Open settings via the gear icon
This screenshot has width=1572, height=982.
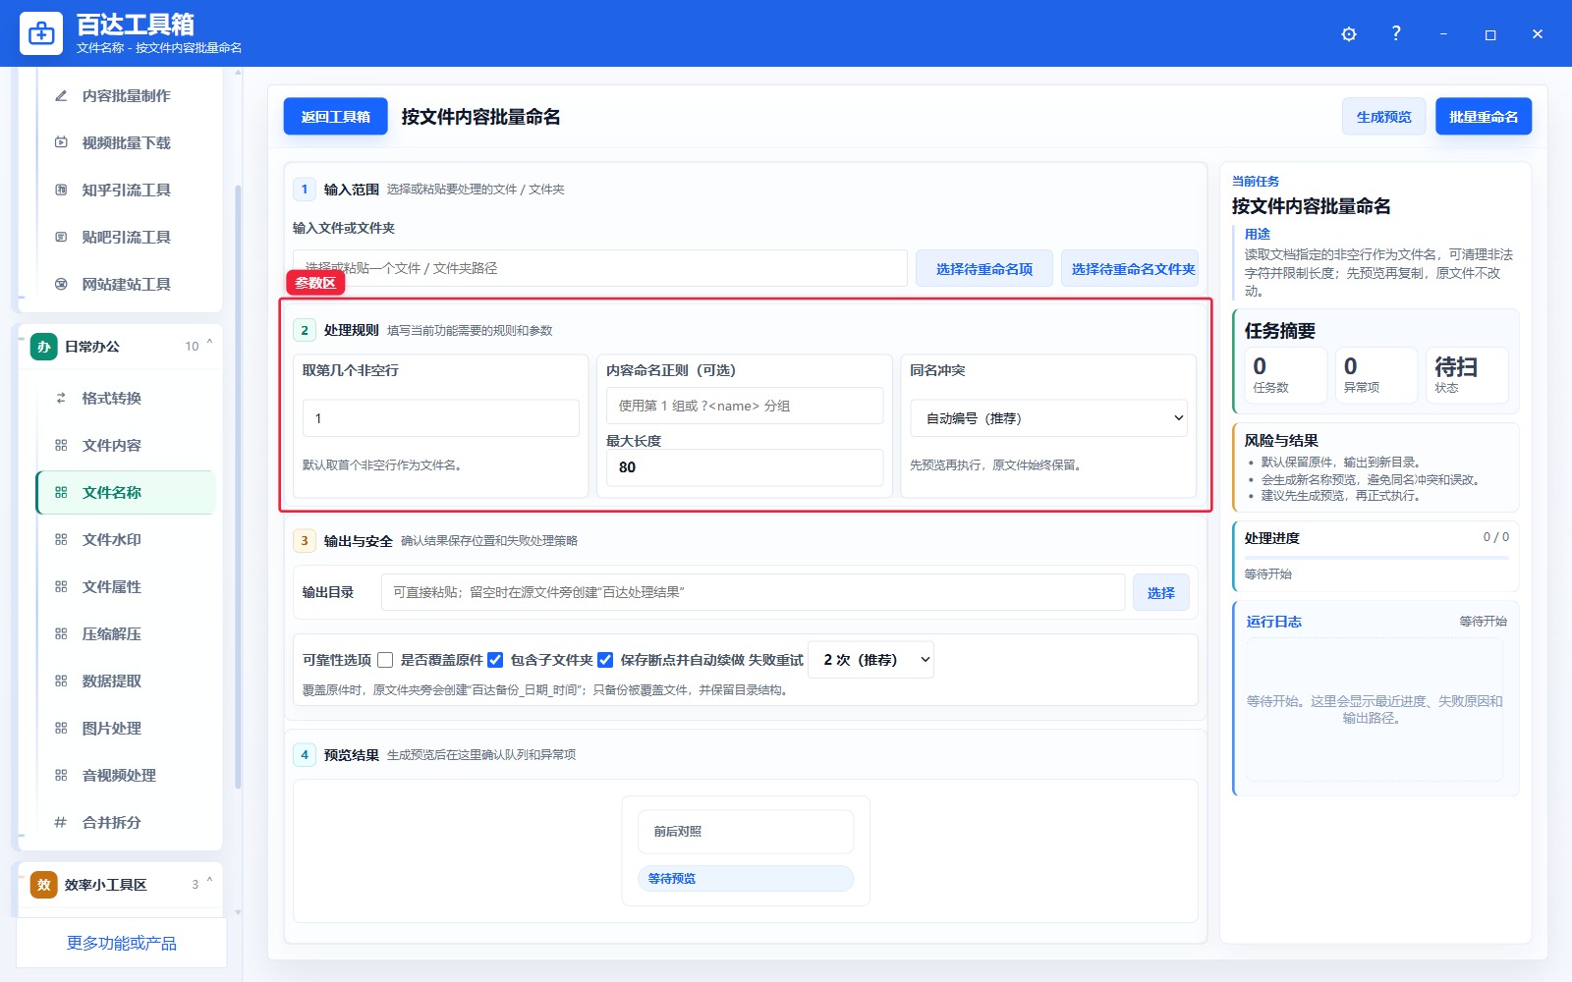point(1349,34)
